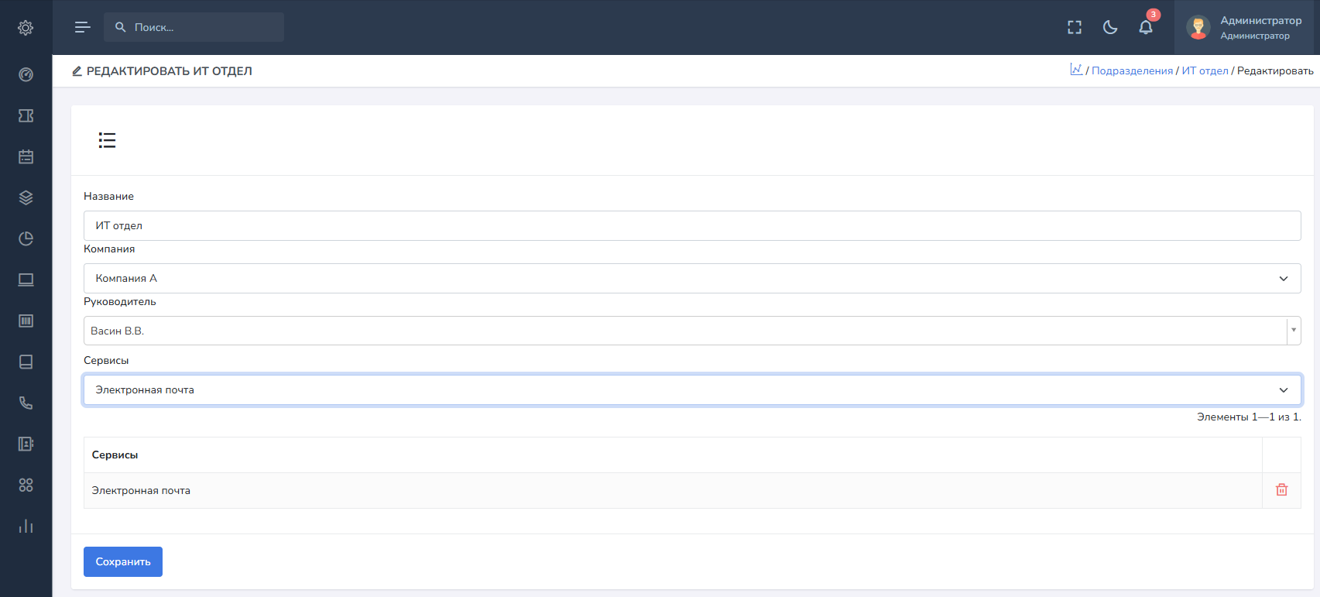Go to Подразделения breadcrumb link
Screen dimensions: 1320x597
point(1132,71)
